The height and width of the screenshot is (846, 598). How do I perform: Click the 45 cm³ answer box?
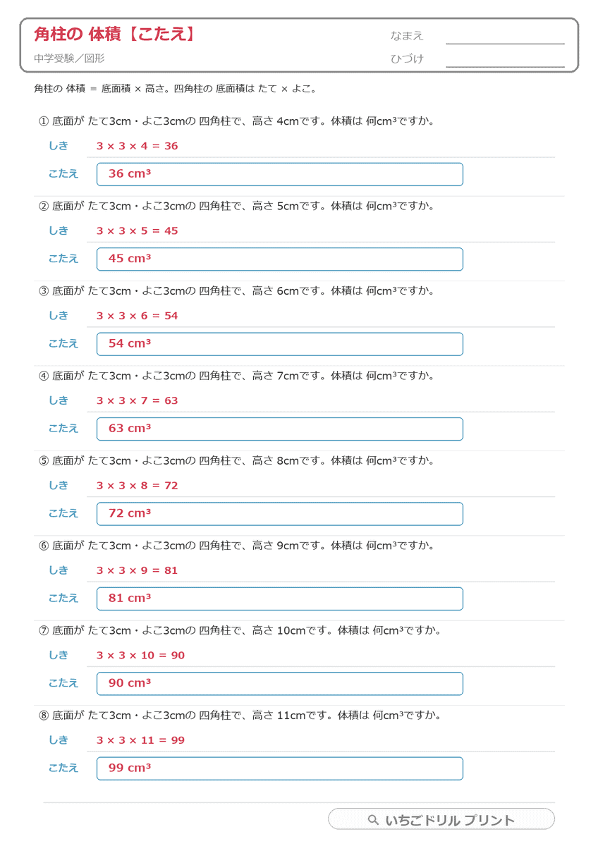coord(280,259)
